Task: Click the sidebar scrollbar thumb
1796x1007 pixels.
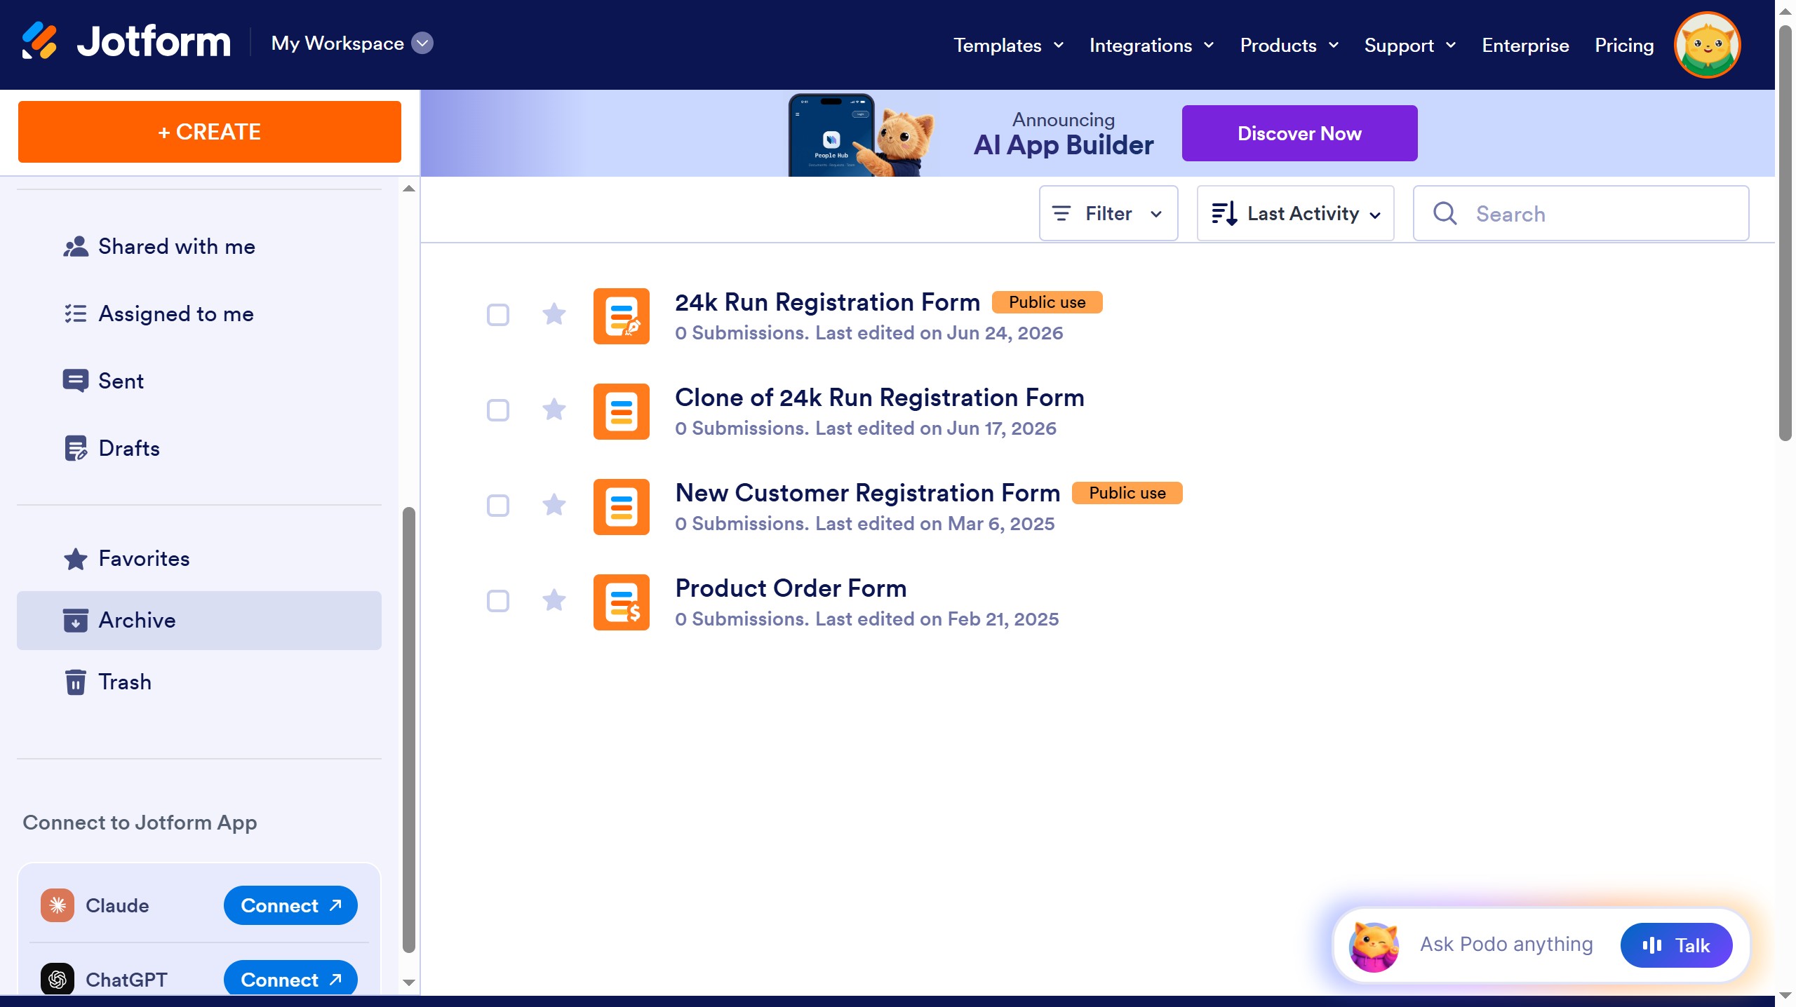Action: click(409, 729)
